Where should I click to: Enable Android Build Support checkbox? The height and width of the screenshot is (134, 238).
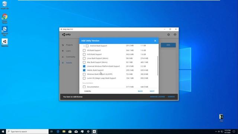point(87,46)
